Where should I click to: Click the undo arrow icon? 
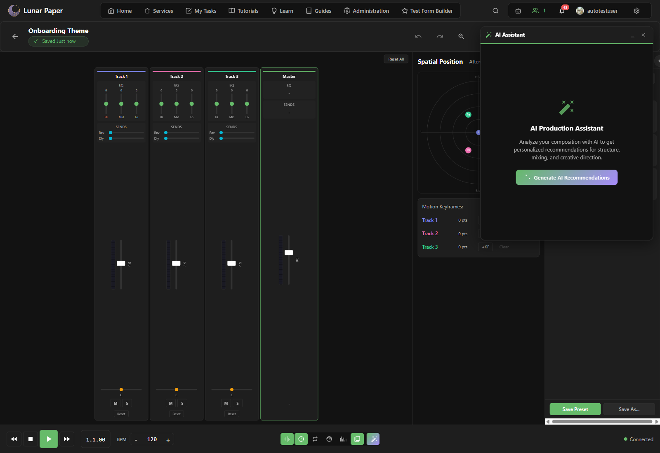pyautogui.click(x=418, y=37)
